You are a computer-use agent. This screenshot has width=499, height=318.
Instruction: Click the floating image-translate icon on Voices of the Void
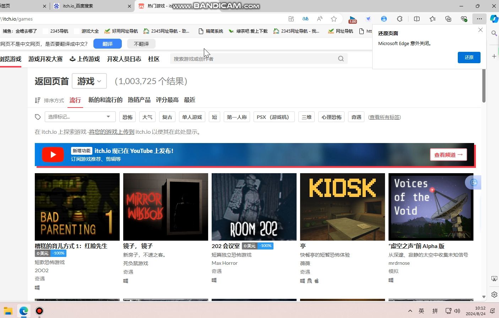pos(473,182)
